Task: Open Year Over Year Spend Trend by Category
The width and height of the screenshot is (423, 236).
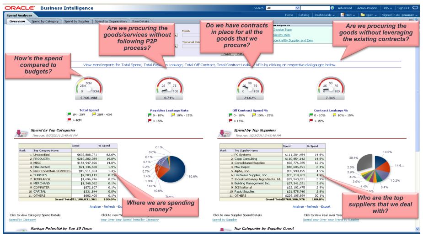Action: (x=129, y=220)
